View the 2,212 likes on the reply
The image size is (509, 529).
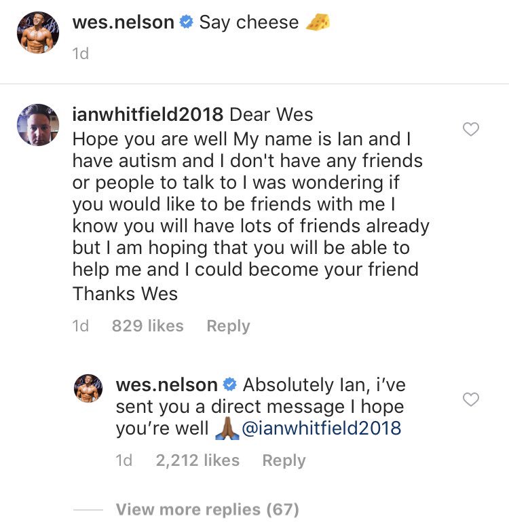coord(197,460)
